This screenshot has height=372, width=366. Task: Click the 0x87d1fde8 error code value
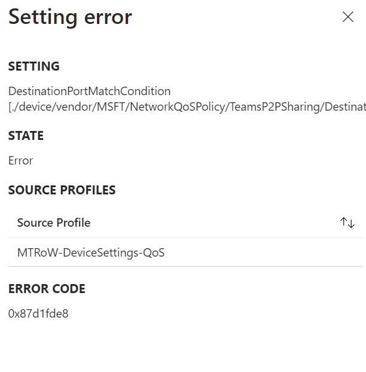(x=38, y=313)
